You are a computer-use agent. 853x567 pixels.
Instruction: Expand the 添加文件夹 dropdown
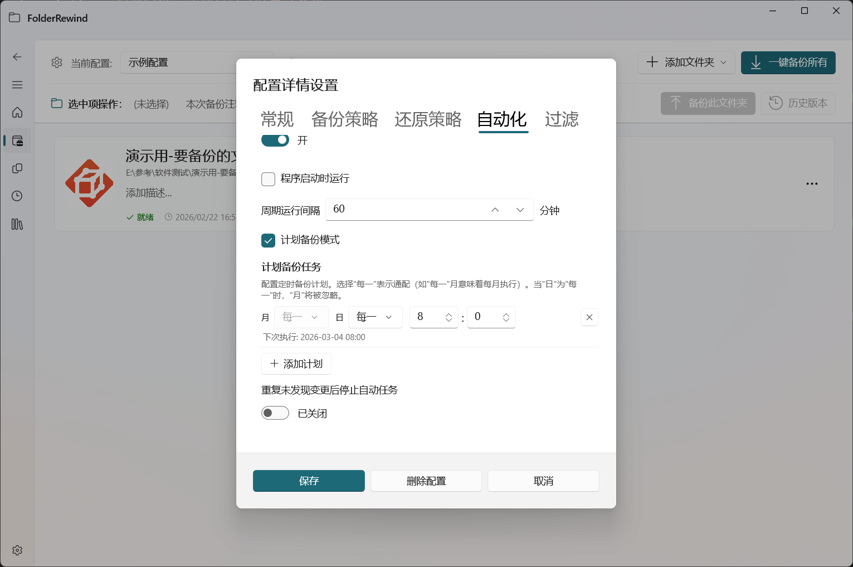click(724, 62)
